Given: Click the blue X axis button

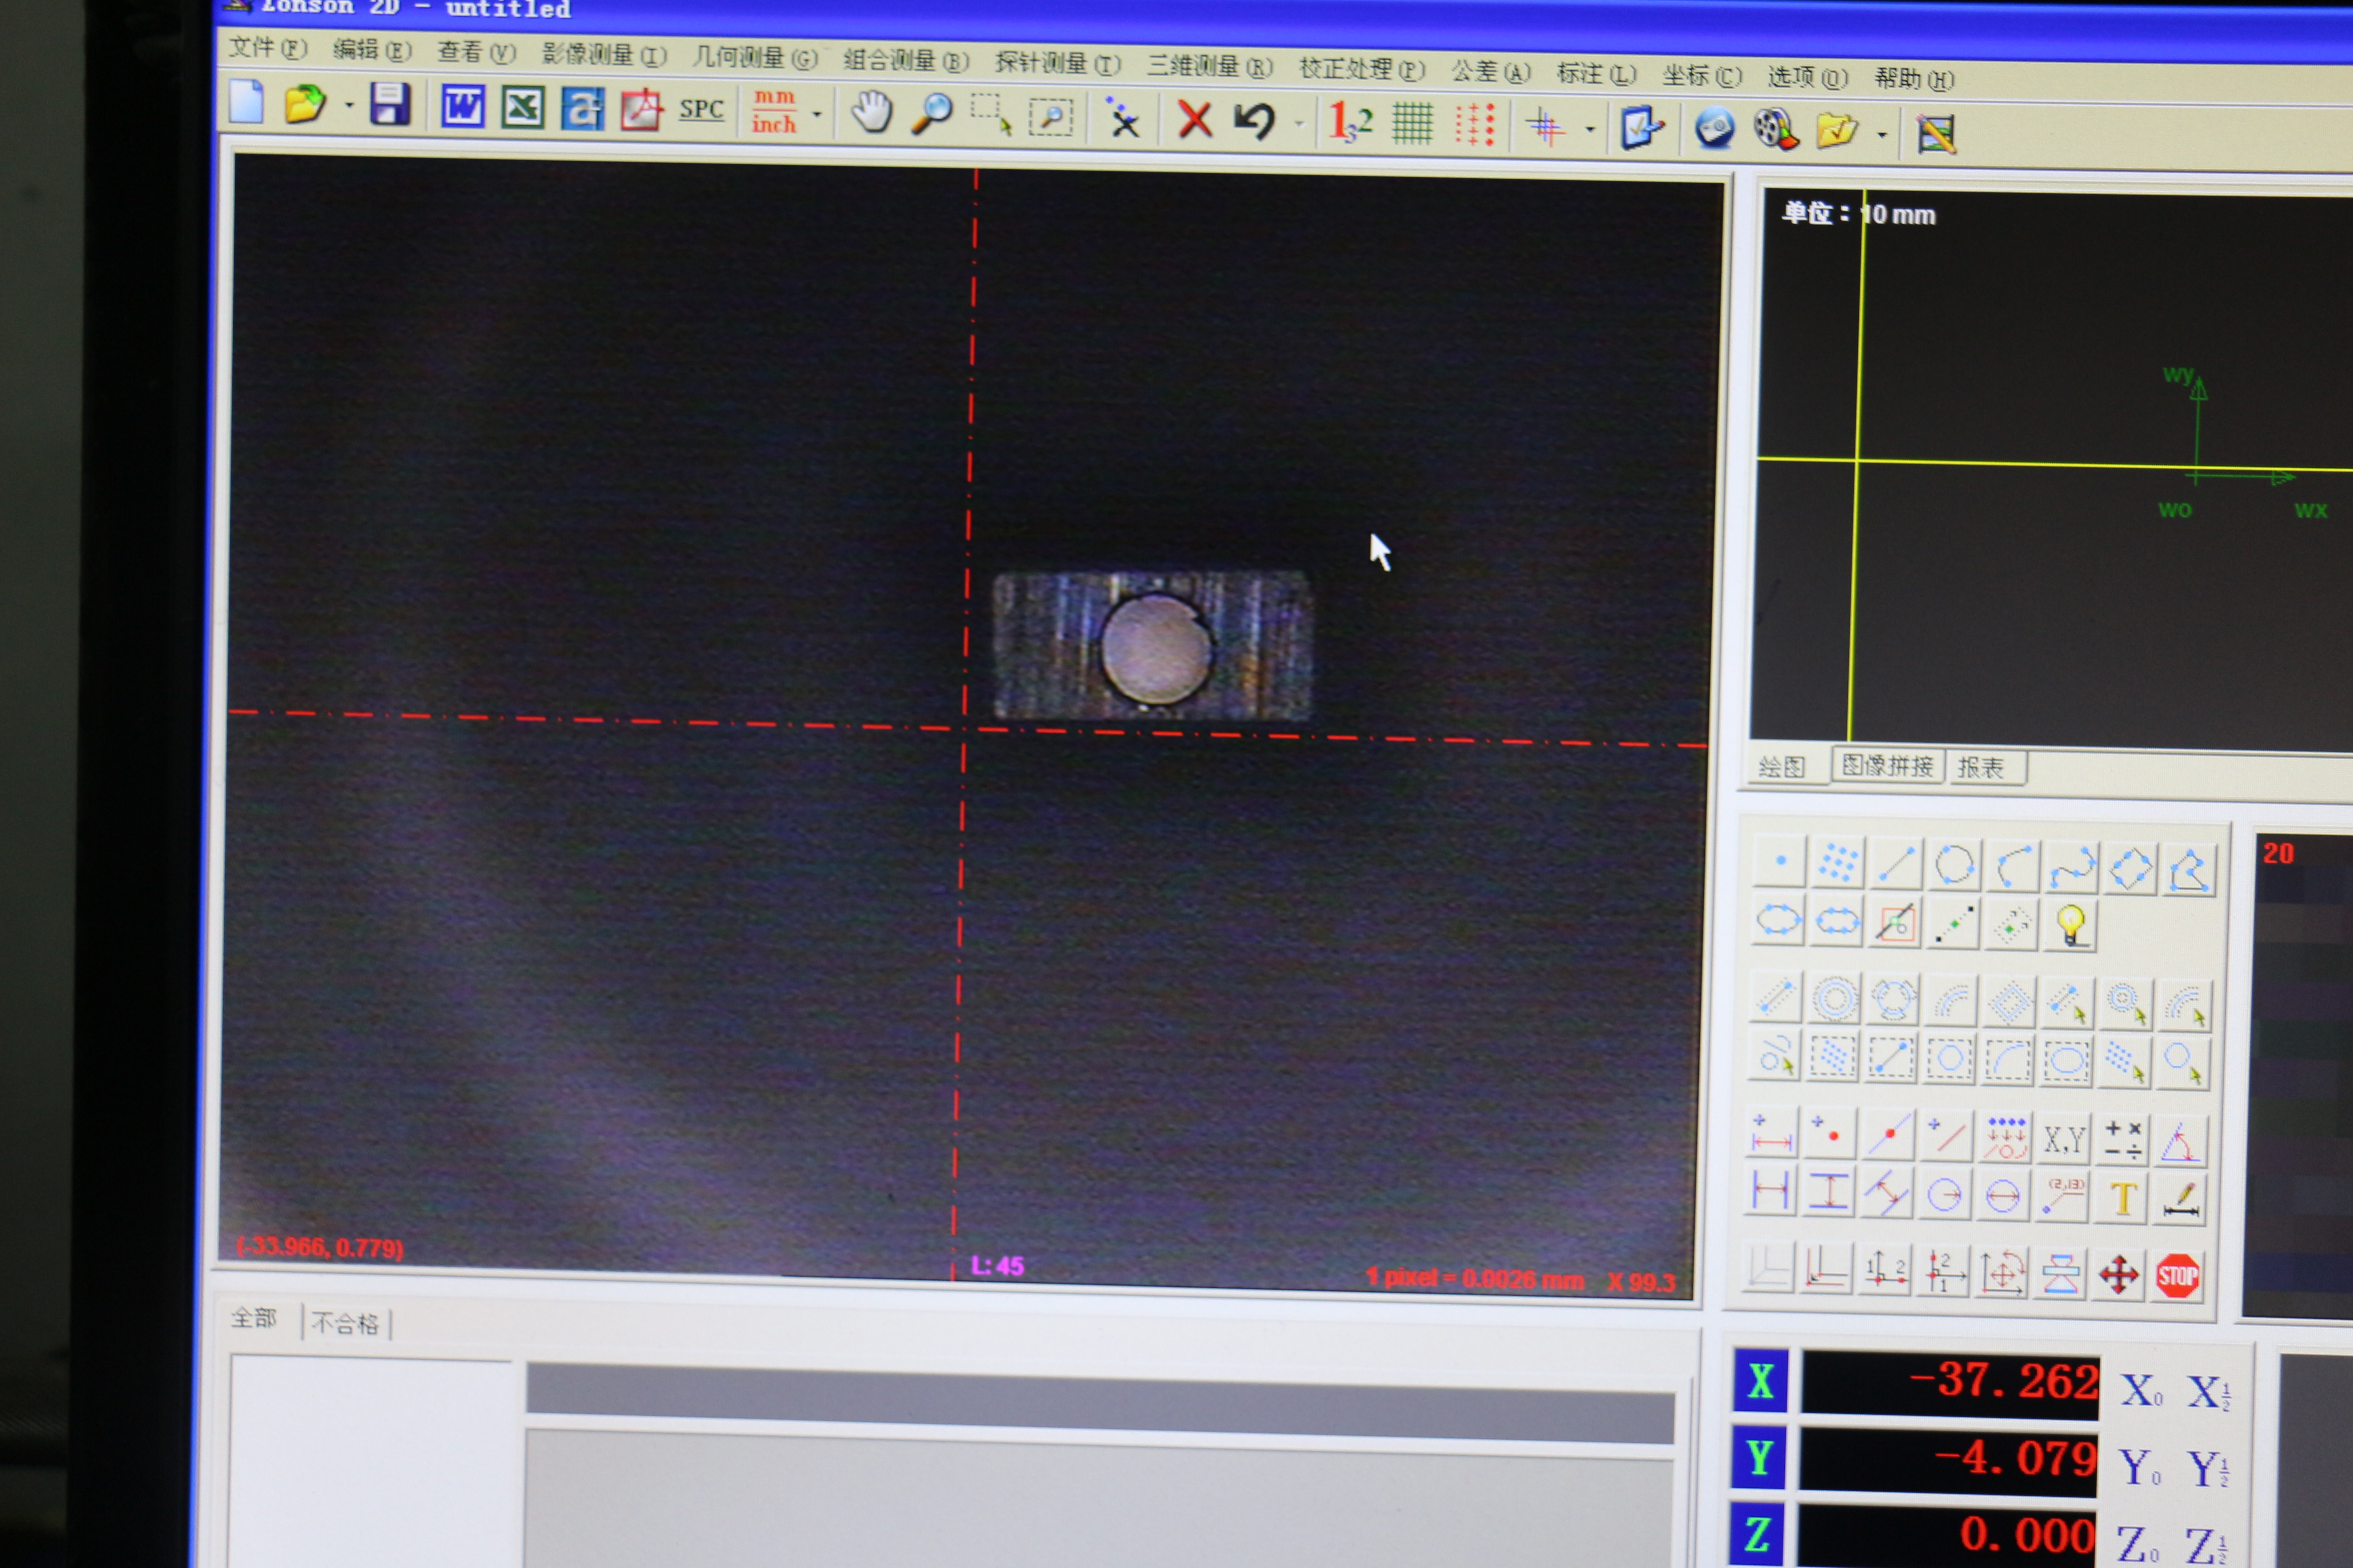Looking at the screenshot, I should pos(1762,1381).
